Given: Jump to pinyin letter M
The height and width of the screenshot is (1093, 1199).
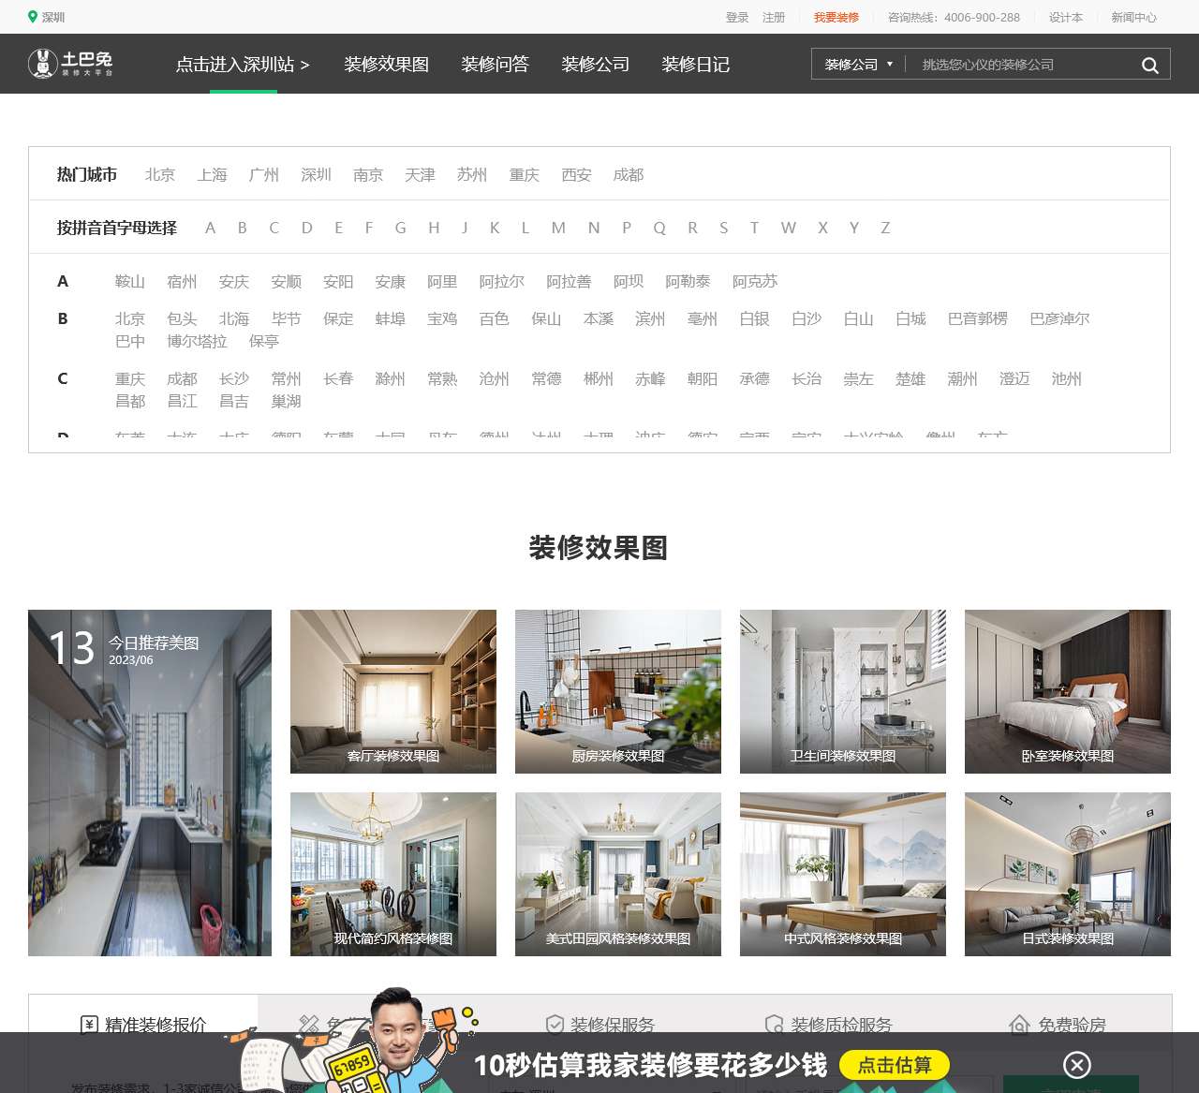Looking at the screenshot, I should pos(558,228).
